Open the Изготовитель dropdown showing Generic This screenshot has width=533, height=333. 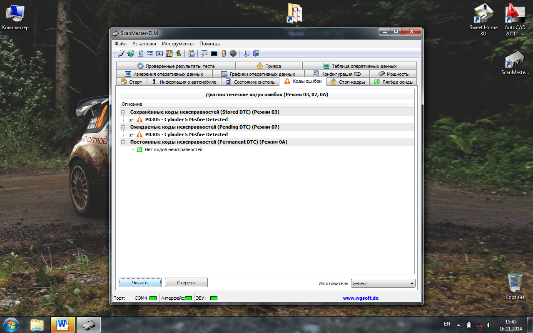(x=383, y=283)
